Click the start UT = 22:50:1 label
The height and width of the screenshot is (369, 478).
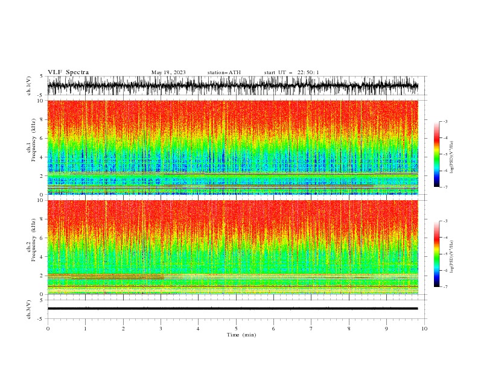click(x=291, y=72)
